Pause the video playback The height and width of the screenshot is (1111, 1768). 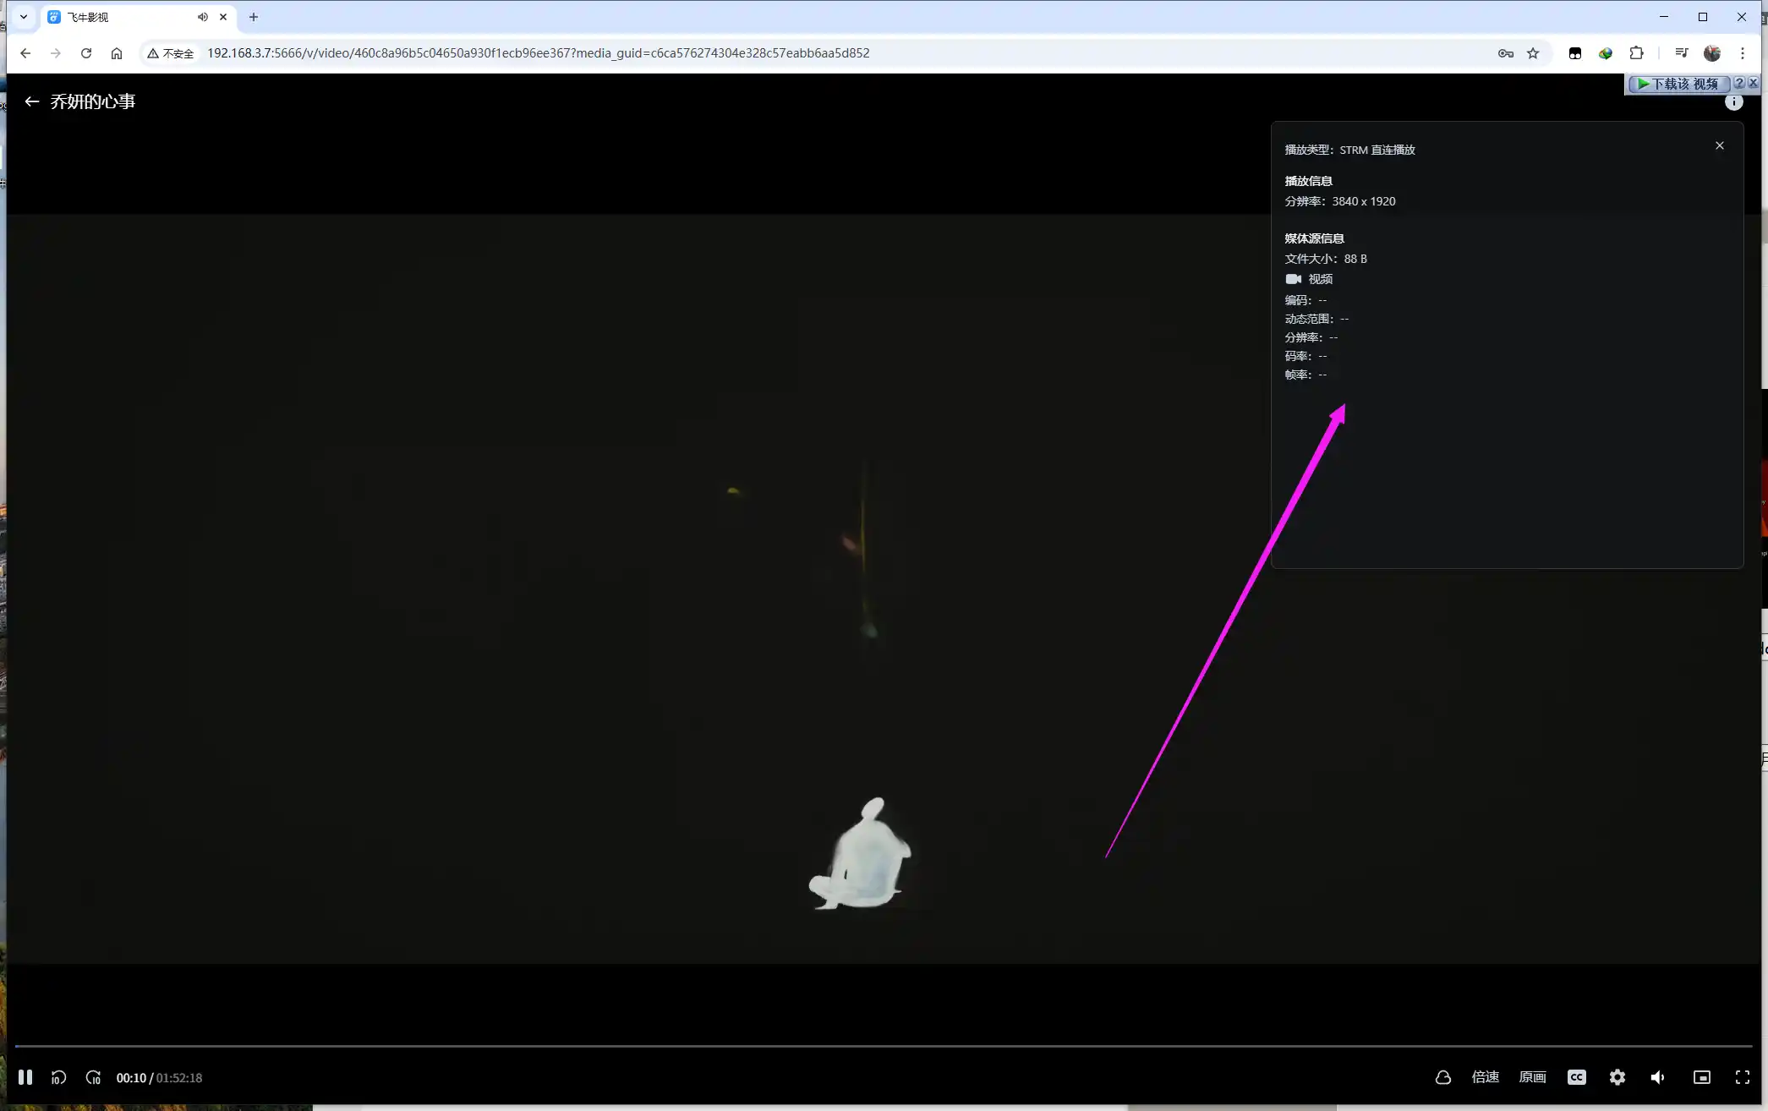click(25, 1077)
